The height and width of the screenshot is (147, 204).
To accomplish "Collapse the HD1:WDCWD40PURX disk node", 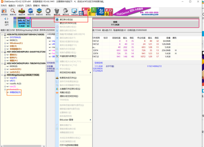I will point(2,52).
